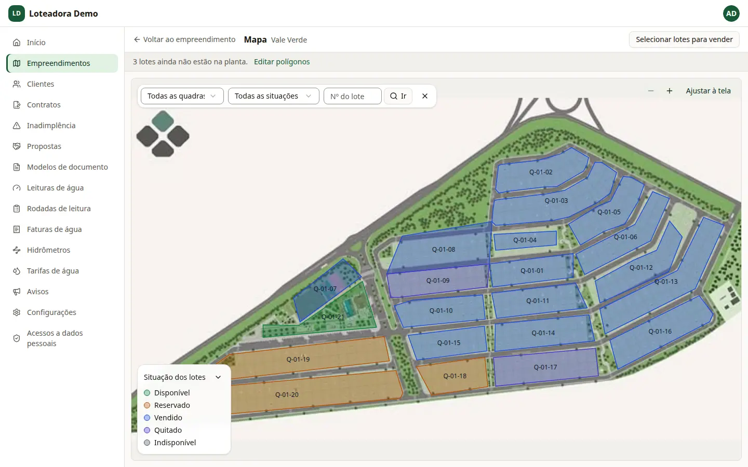Click the Propostas handshake icon

[x=17, y=146]
